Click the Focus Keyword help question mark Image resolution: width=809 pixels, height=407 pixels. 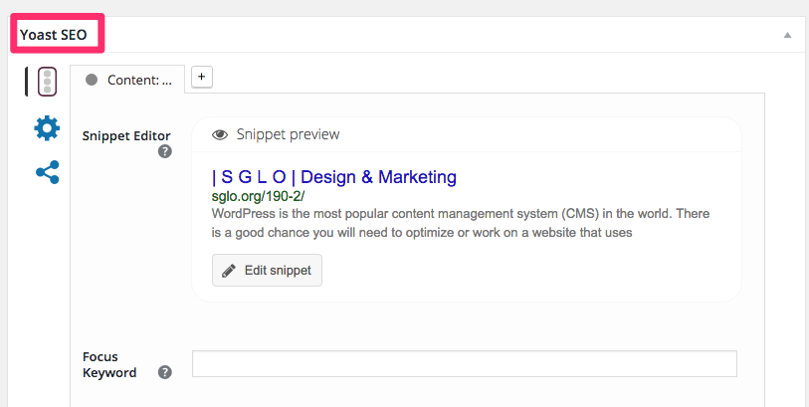coord(164,372)
